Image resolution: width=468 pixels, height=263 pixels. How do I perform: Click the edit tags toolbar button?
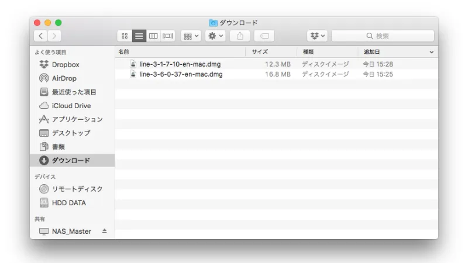coord(264,36)
